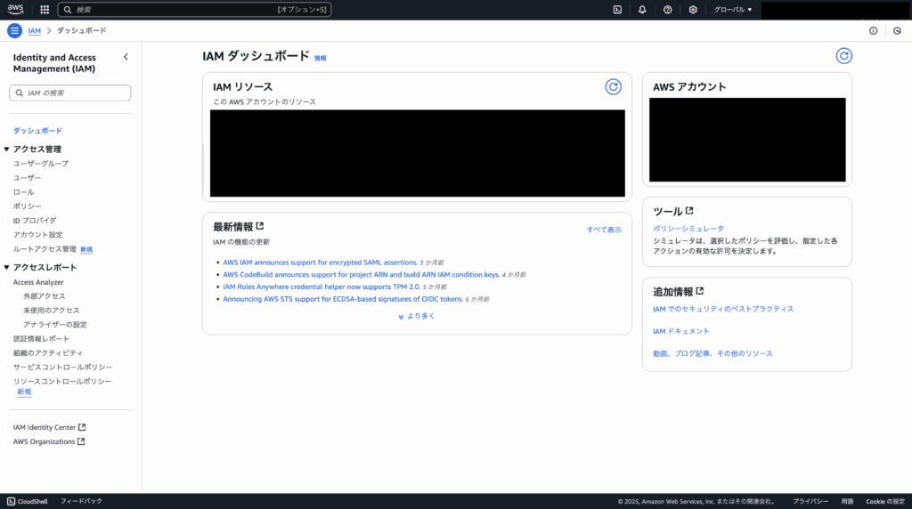Open ルートアクセス管理 in the sidebar
The height and width of the screenshot is (509, 912).
[x=45, y=249]
